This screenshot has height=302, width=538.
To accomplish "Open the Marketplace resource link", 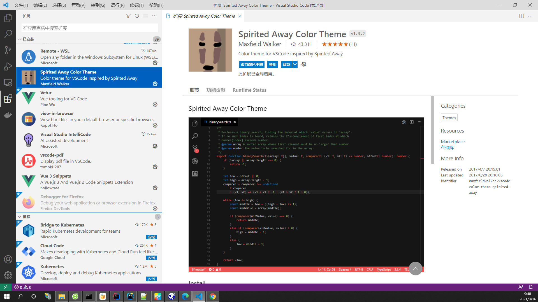I will (453, 141).
